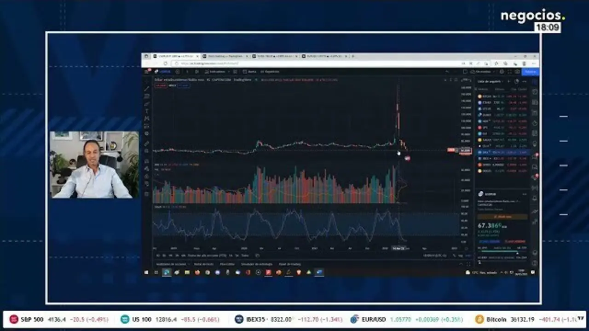
Task: Click the Alerta alarm icon
Action: coord(250,72)
